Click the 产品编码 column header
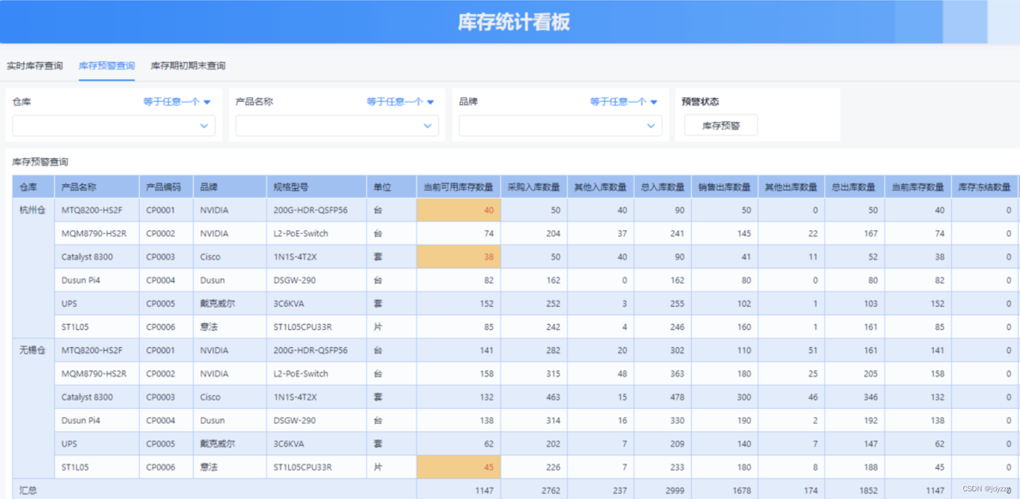This screenshot has height=499, width=1020. tap(166, 187)
